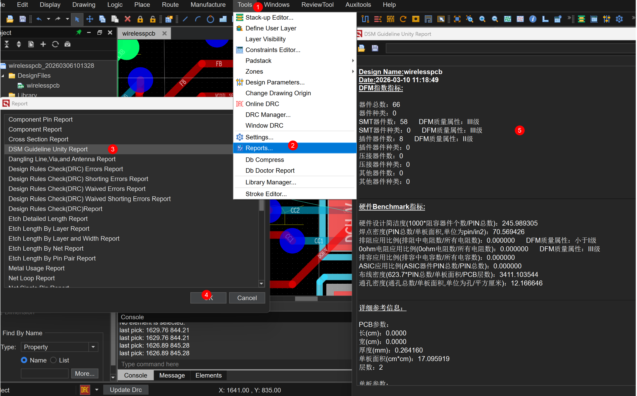
Task: Open the Type Property dropdown
Action: pyautogui.click(x=93, y=347)
